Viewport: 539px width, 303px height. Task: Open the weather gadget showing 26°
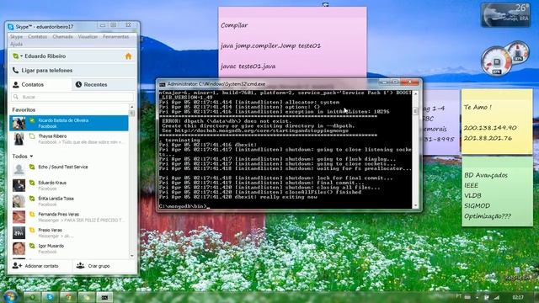(505, 14)
